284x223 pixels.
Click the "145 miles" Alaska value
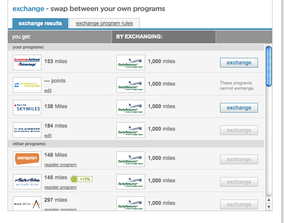pos(56,178)
